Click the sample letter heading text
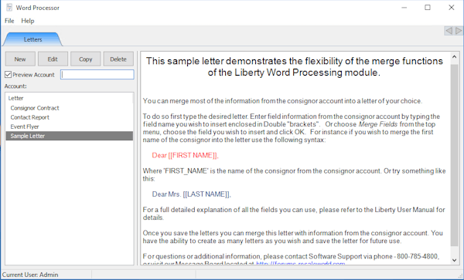464x280 pixels. [294, 66]
